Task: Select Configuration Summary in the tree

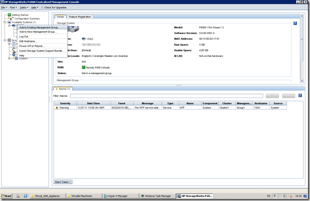Action: (x=27, y=19)
